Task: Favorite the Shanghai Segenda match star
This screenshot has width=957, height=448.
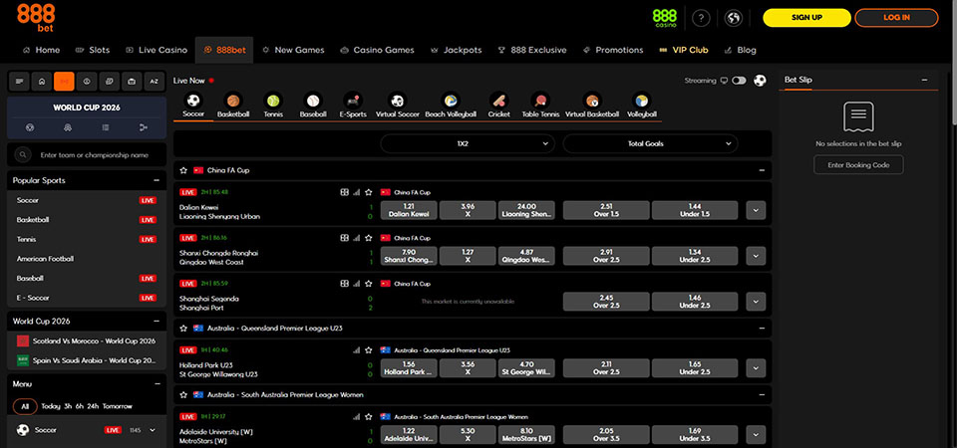Action: pos(369,284)
